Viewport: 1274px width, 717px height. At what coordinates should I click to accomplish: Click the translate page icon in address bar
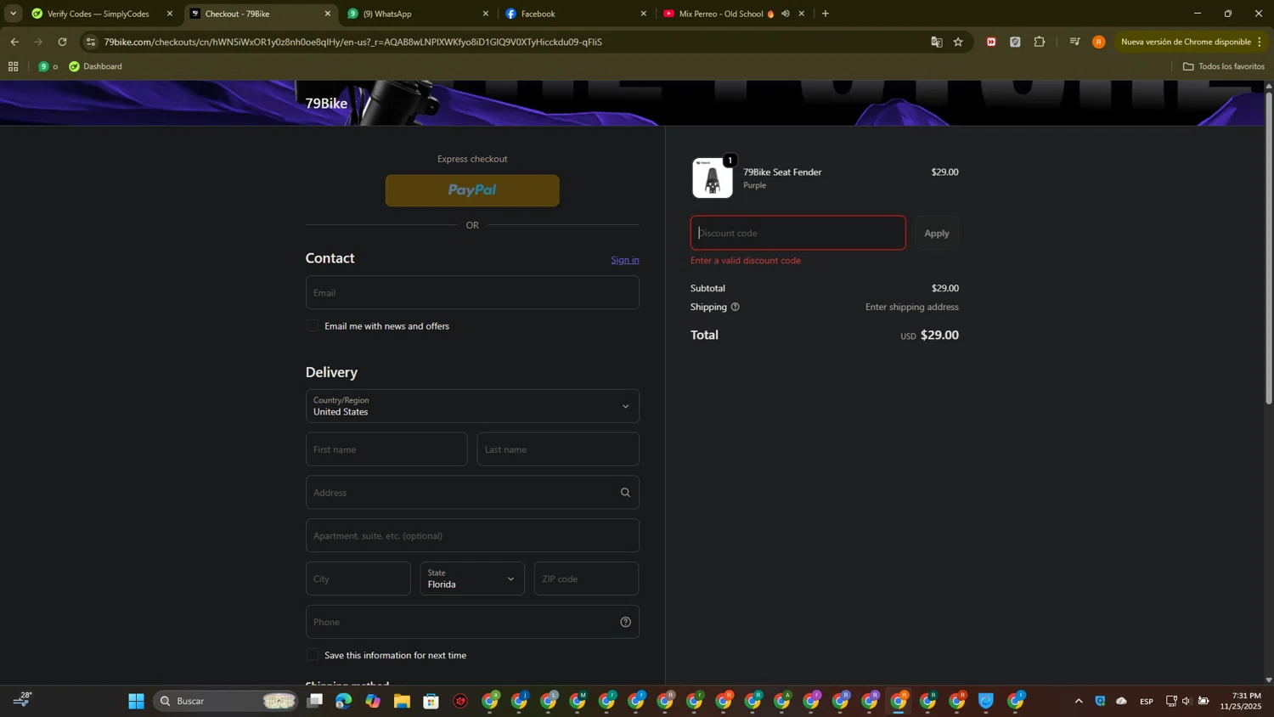(x=937, y=42)
